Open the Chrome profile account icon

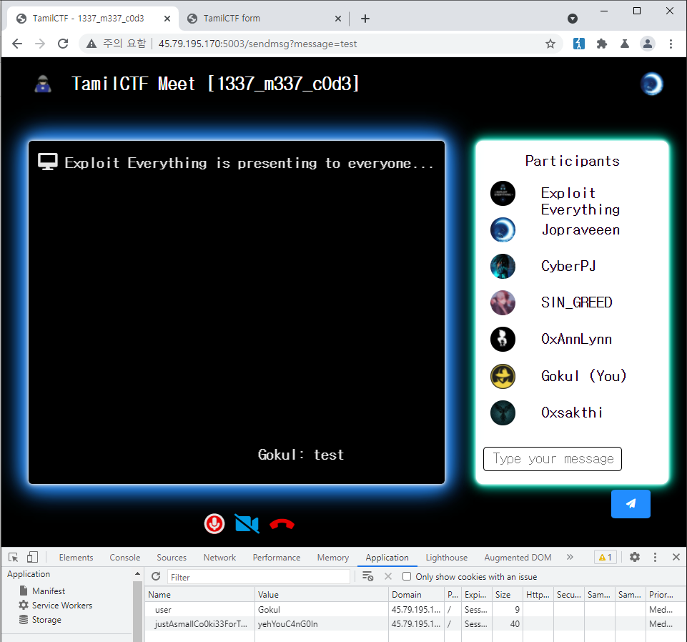[648, 44]
